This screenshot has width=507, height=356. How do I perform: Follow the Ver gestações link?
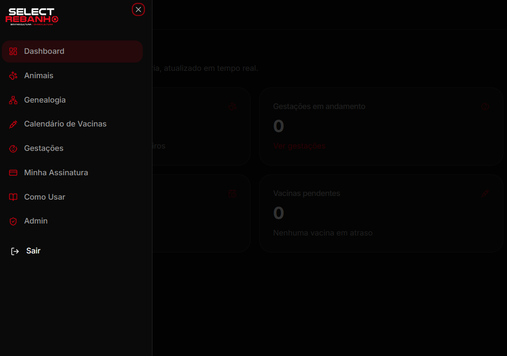click(x=299, y=146)
